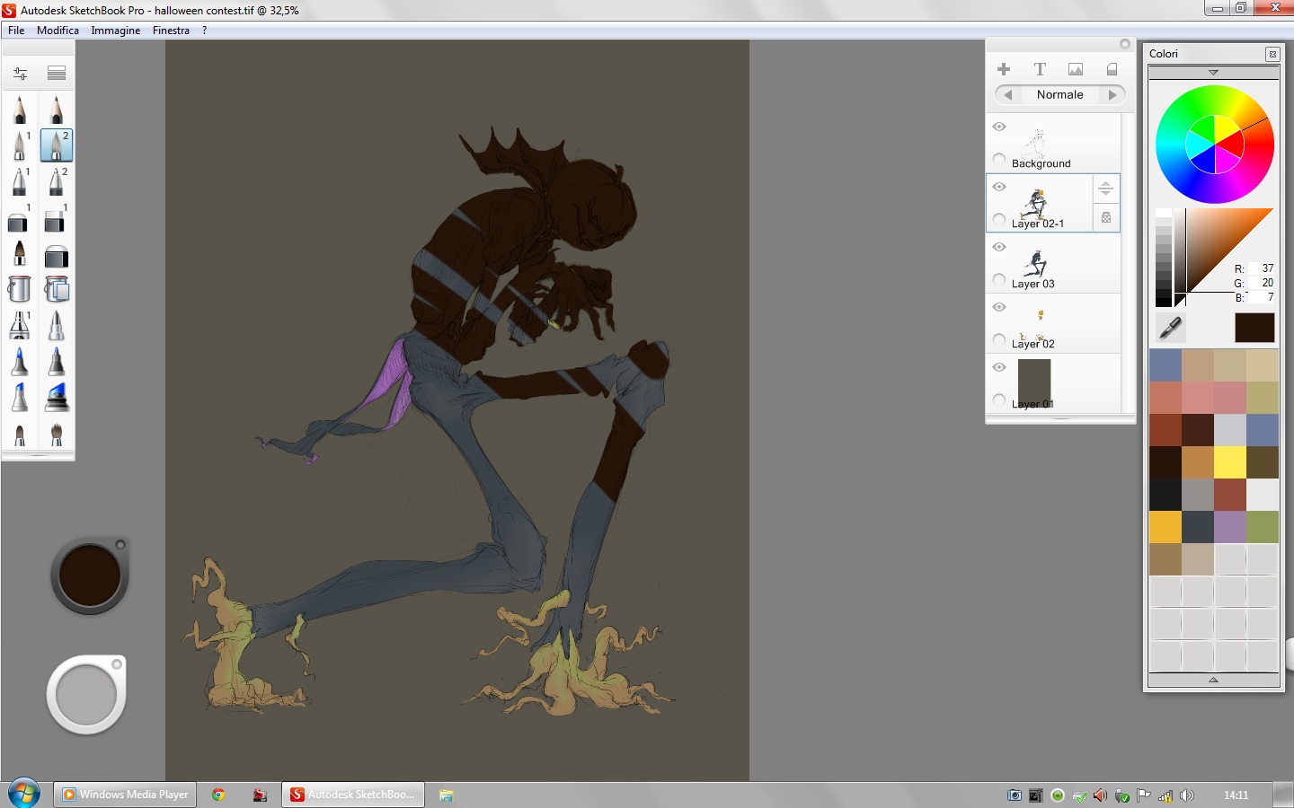Screen dimensions: 1294x808
Task: Click the round marker on Layer 02-1
Action: point(999,219)
